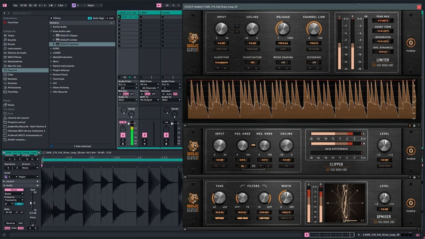
Task: Click metronome icon in transport bar
Action: click(51, 5)
